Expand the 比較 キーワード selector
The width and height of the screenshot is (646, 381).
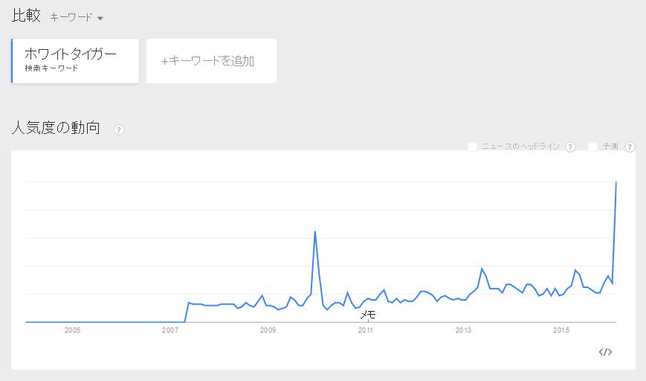pyautogui.click(x=77, y=17)
